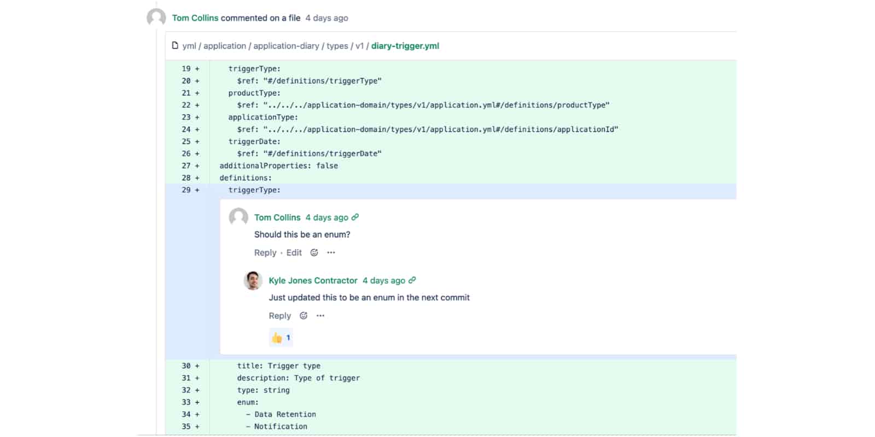Click the '4 days ago' timestamp on Kyle's reply
Image resolution: width=875 pixels, height=437 pixels.
(x=384, y=280)
